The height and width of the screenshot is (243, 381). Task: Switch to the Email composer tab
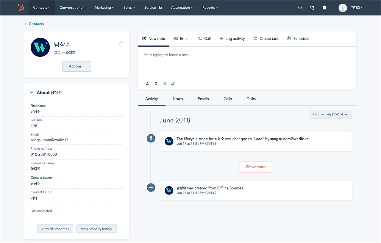181,39
